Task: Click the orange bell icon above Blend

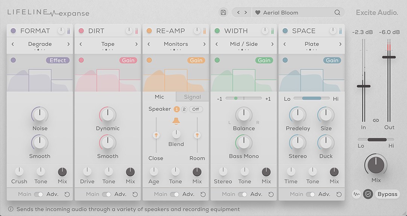Action: click(x=176, y=121)
